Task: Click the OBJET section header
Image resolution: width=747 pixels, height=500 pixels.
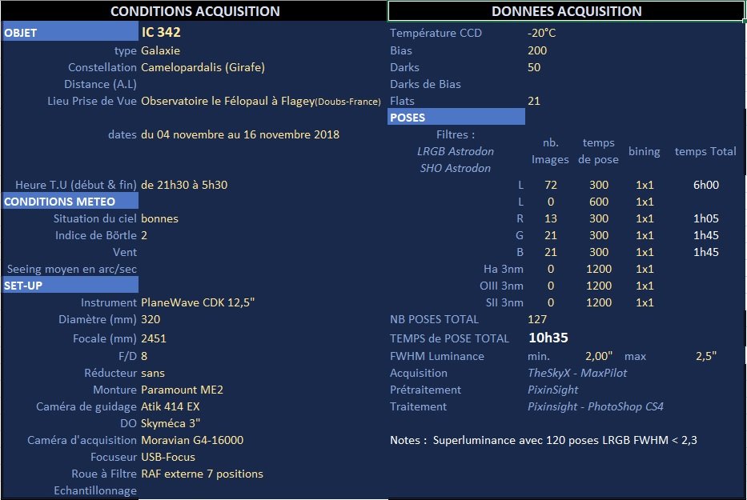Action: click(x=70, y=32)
